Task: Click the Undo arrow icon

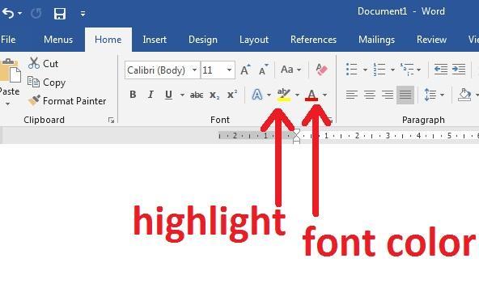Action: coord(8,13)
